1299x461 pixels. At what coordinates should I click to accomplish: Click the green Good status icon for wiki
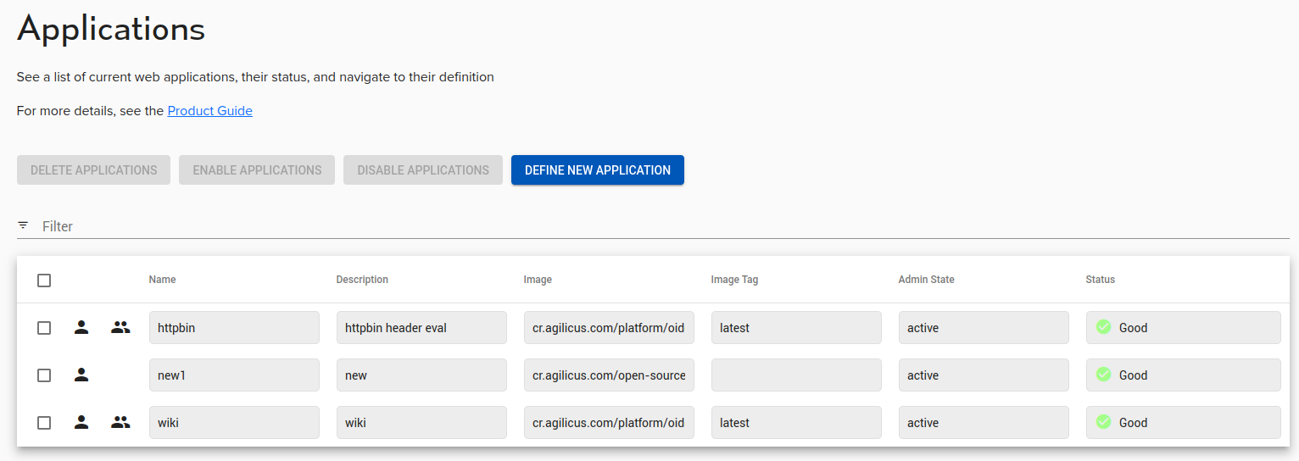tap(1103, 422)
